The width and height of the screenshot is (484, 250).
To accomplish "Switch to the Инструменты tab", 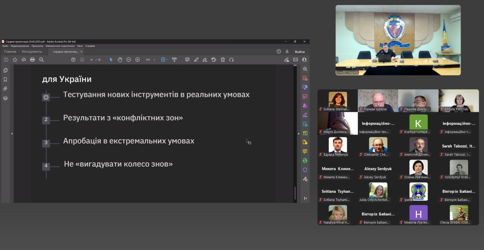I will [32, 52].
